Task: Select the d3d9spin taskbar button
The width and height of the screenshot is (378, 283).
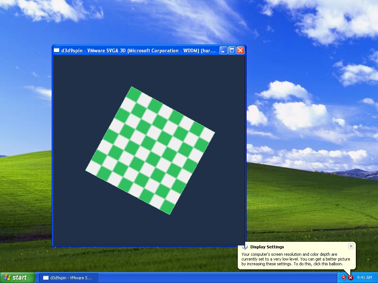Action: click(68, 278)
